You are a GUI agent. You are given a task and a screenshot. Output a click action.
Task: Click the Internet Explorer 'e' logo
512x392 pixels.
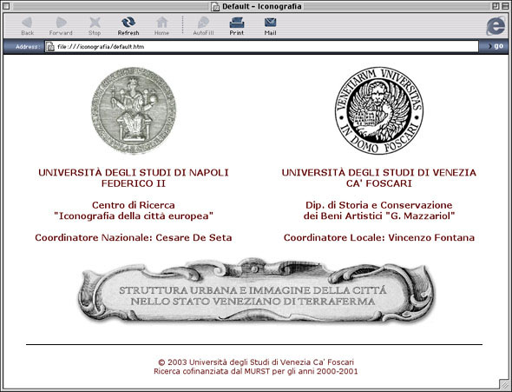[x=496, y=26]
